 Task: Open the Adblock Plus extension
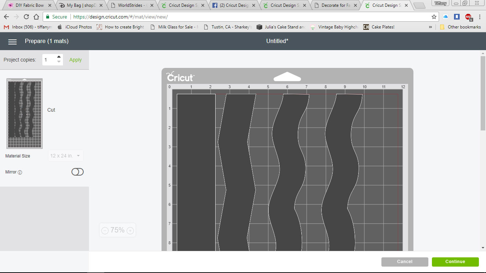(x=469, y=17)
